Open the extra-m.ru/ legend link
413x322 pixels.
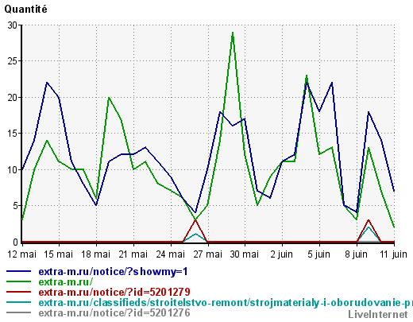click(66, 281)
